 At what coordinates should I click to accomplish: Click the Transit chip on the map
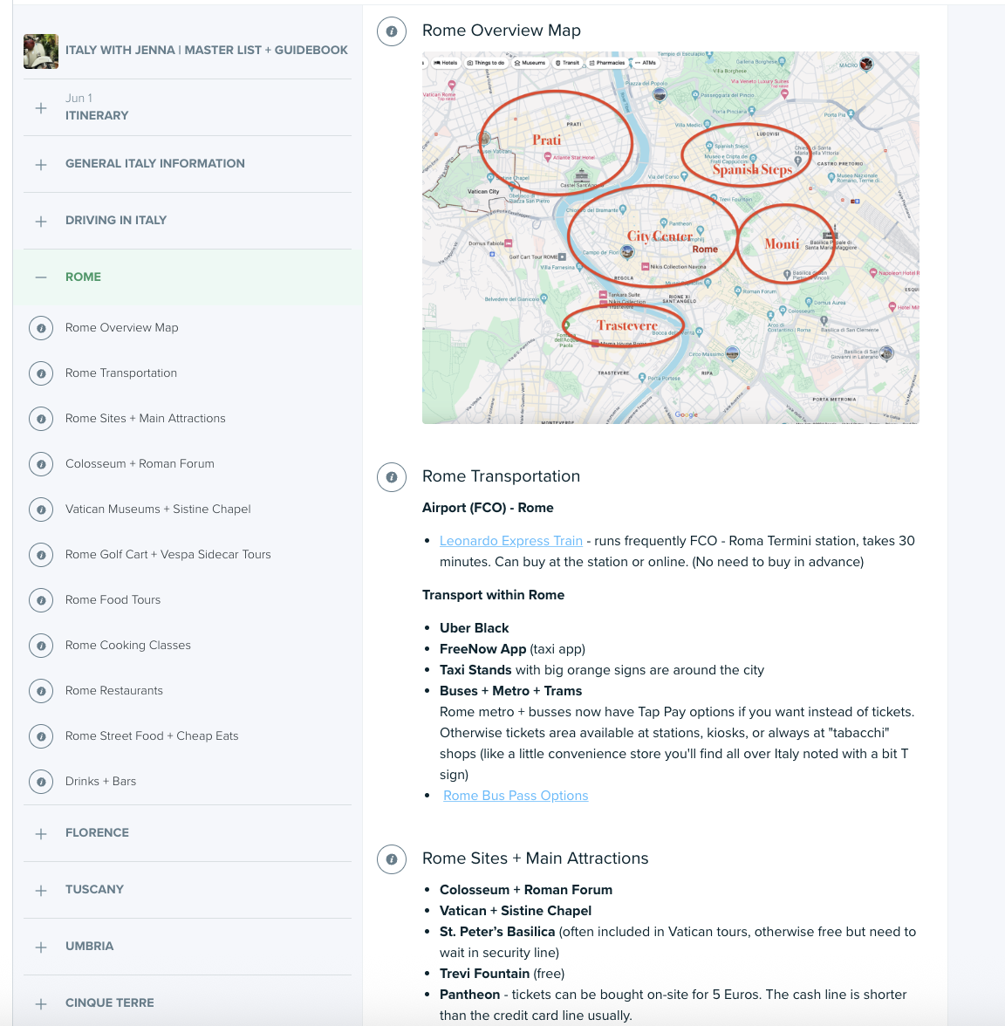click(567, 63)
